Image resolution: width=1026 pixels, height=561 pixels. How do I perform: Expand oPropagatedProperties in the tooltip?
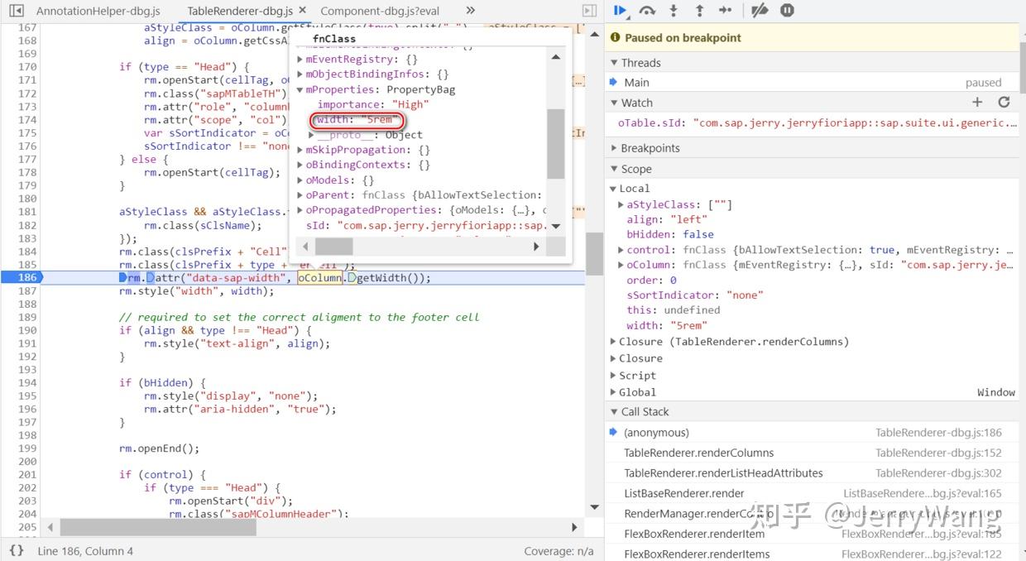coord(300,210)
